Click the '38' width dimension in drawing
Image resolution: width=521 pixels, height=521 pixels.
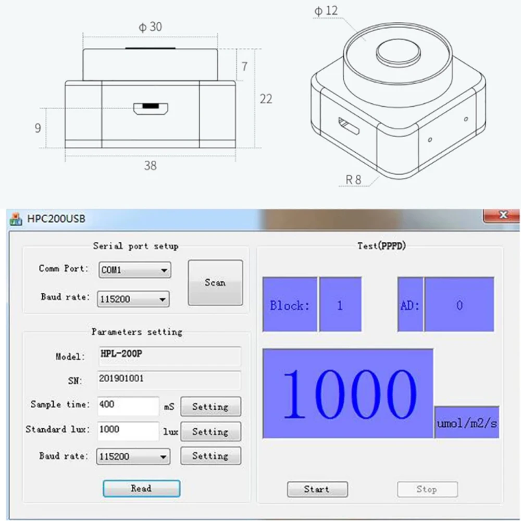pos(150,166)
